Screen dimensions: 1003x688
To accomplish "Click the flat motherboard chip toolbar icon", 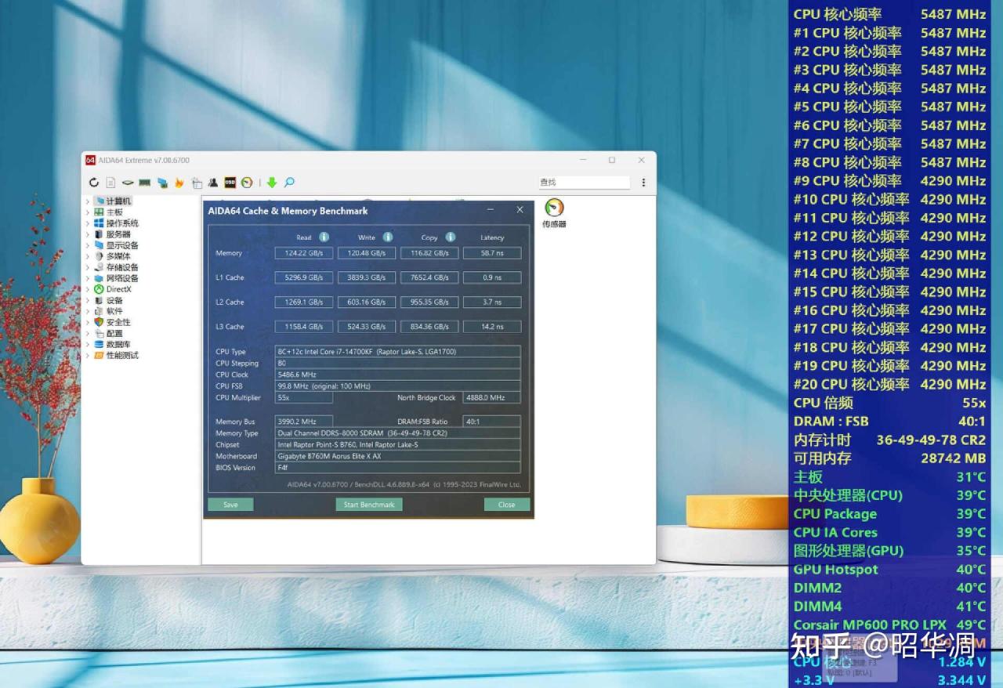I will [x=128, y=183].
